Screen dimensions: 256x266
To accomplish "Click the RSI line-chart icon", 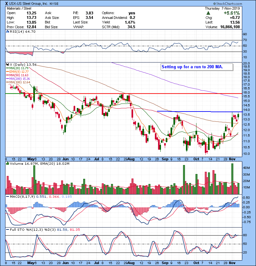I will (x=7, y=31).
